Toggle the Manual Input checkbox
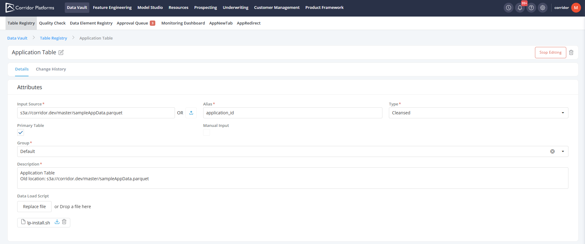The height and width of the screenshot is (244, 585). (207, 132)
